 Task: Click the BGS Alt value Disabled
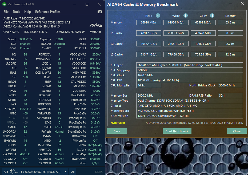point(59,44)
